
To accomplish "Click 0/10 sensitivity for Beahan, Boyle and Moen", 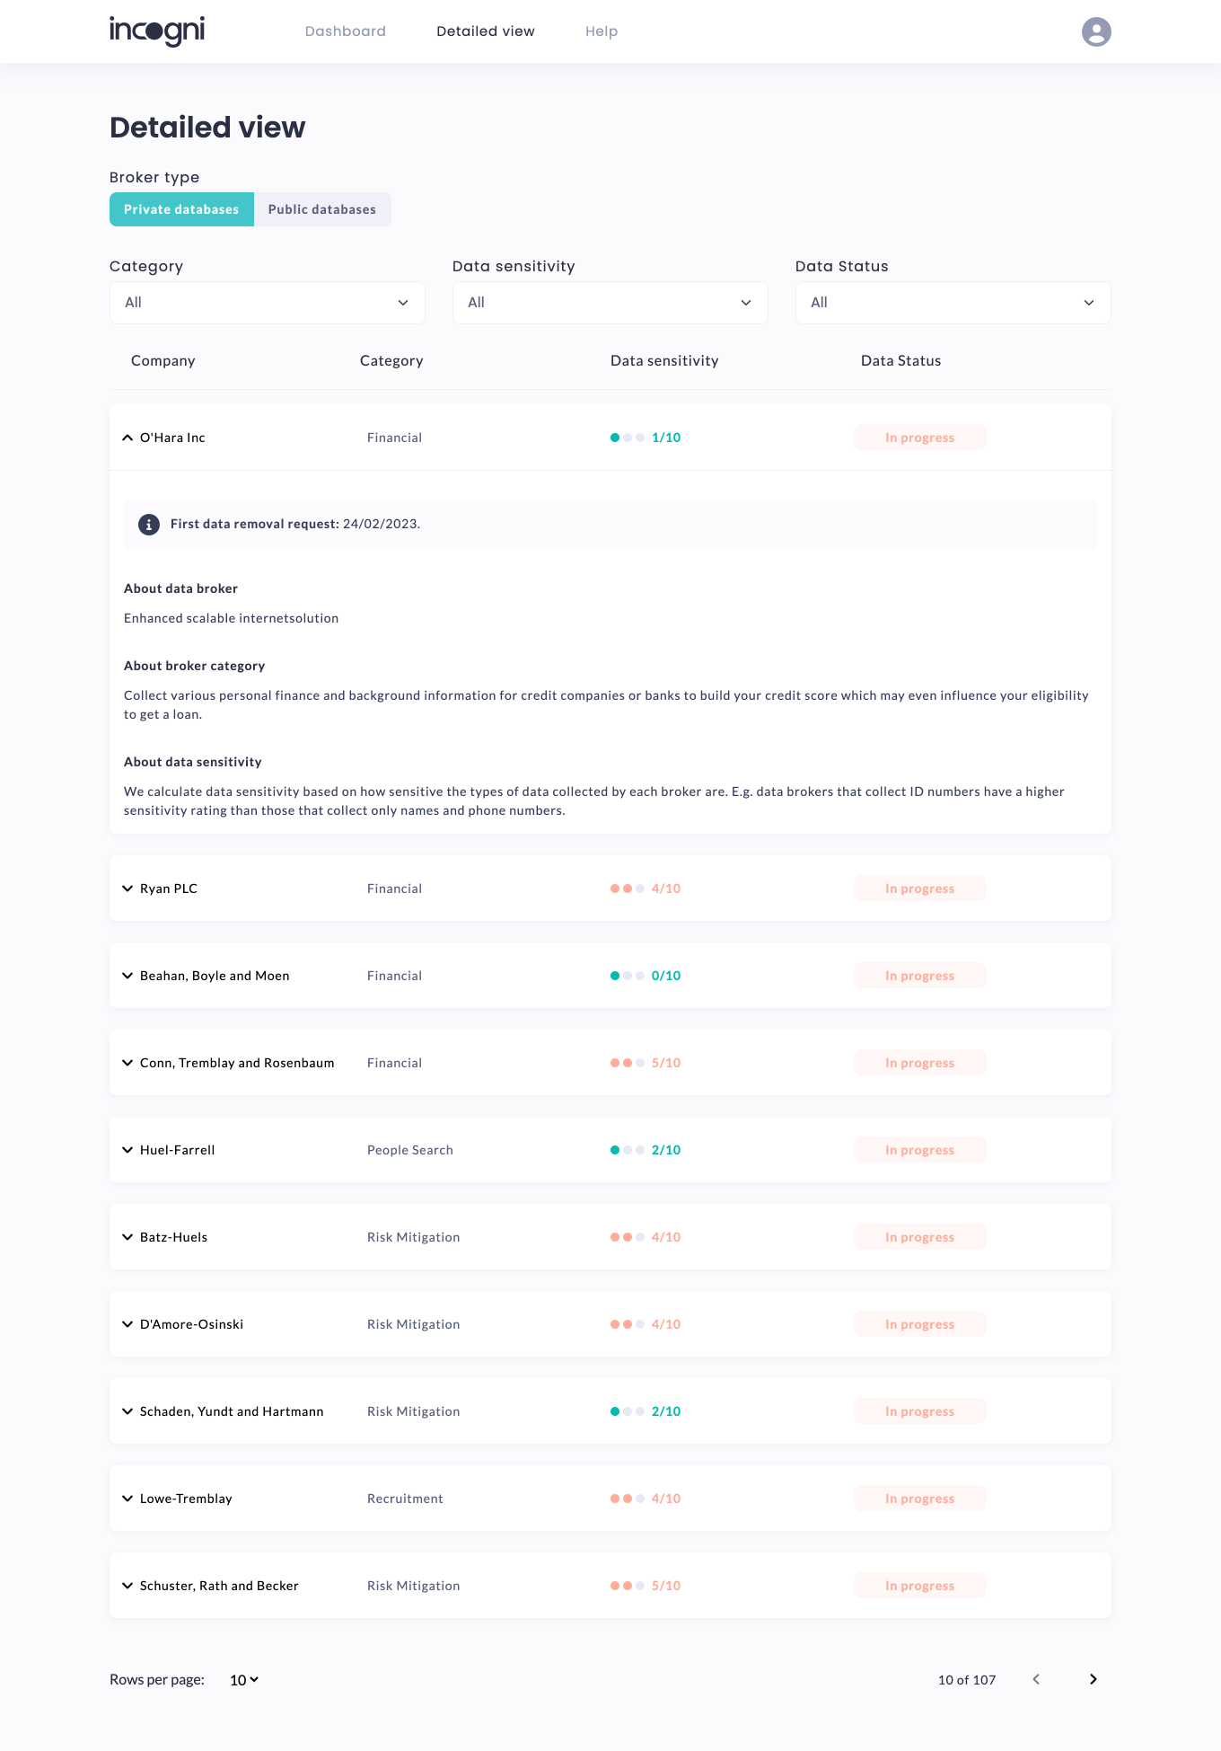I will (646, 976).
